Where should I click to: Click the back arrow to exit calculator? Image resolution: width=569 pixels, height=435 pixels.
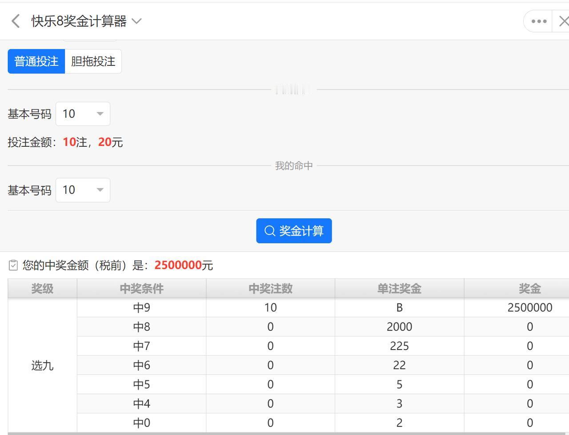coord(15,21)
